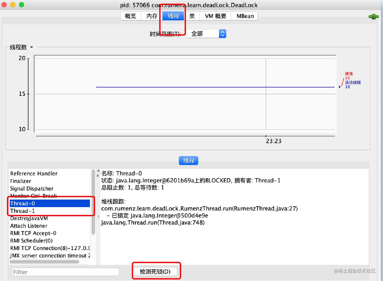
Task: Select the 线程 threads tab
Action: pyautogui.click(x=173, y=16)
